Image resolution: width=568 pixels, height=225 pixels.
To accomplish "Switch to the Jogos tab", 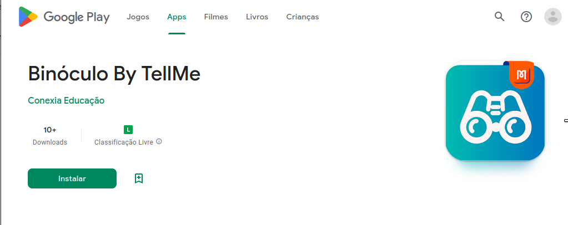I will 138,17.
